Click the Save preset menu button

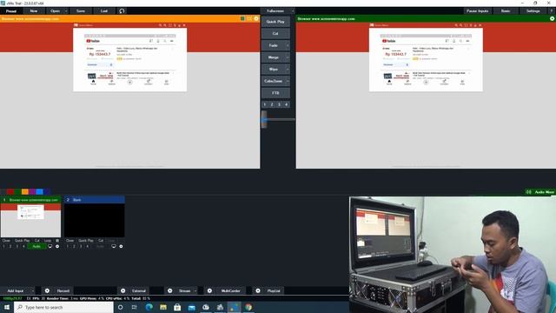81,11
